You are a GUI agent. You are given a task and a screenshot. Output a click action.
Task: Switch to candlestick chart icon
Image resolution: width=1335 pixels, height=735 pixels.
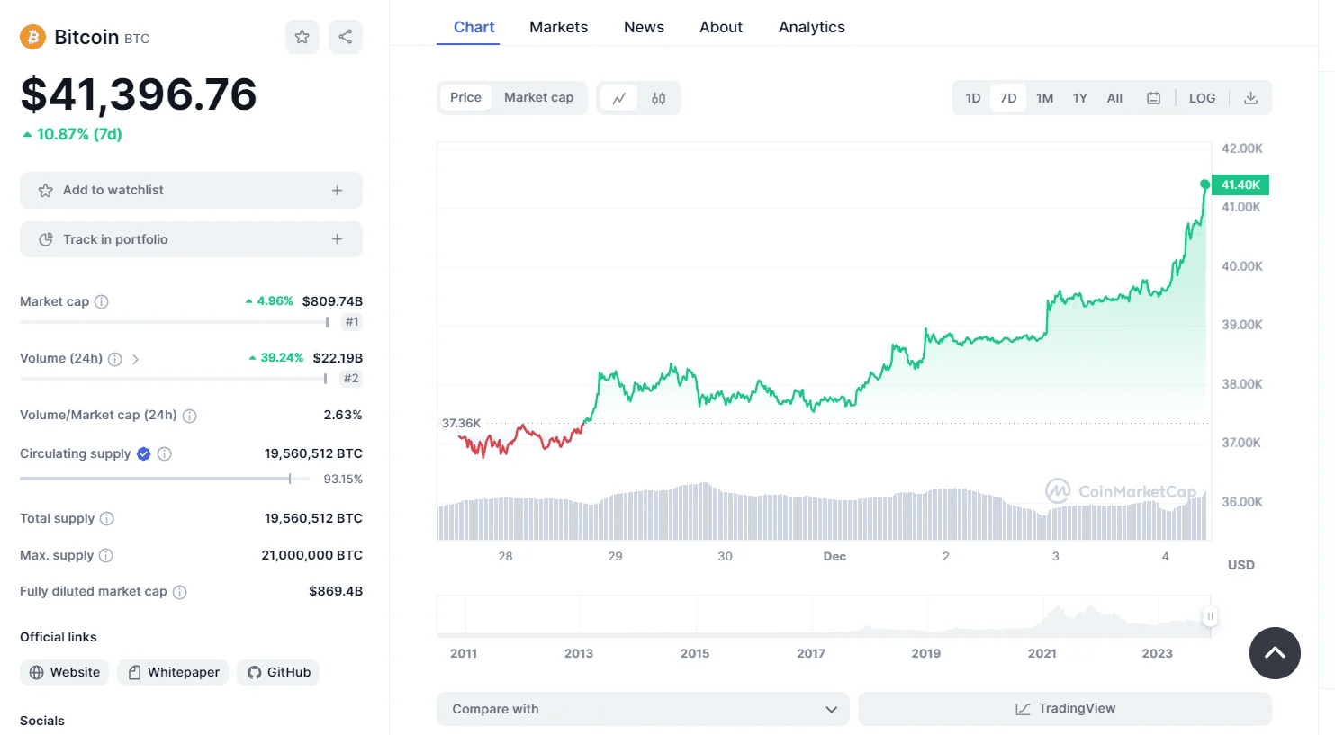pyautogui.click(x=659, y=98)
